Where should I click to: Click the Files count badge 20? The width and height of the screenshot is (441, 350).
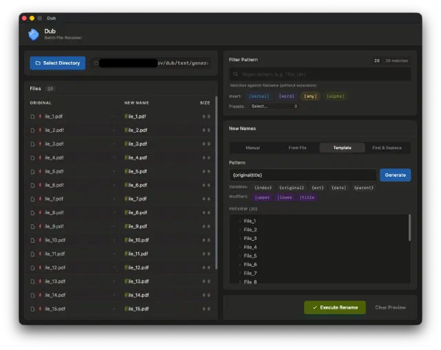click(x=50, y=89)
